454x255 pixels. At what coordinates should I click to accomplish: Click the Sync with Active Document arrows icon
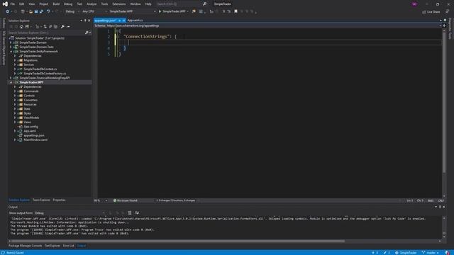[x=45, y=27]
